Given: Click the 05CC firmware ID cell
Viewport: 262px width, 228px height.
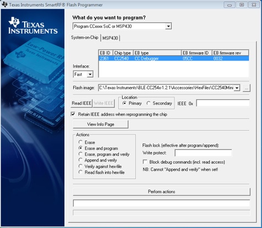Looking at the screenshot, I should pos(188,58).
